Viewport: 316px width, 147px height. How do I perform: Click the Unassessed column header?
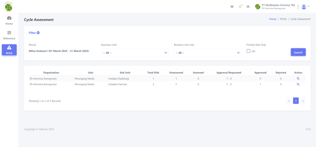tap(176, 73)
